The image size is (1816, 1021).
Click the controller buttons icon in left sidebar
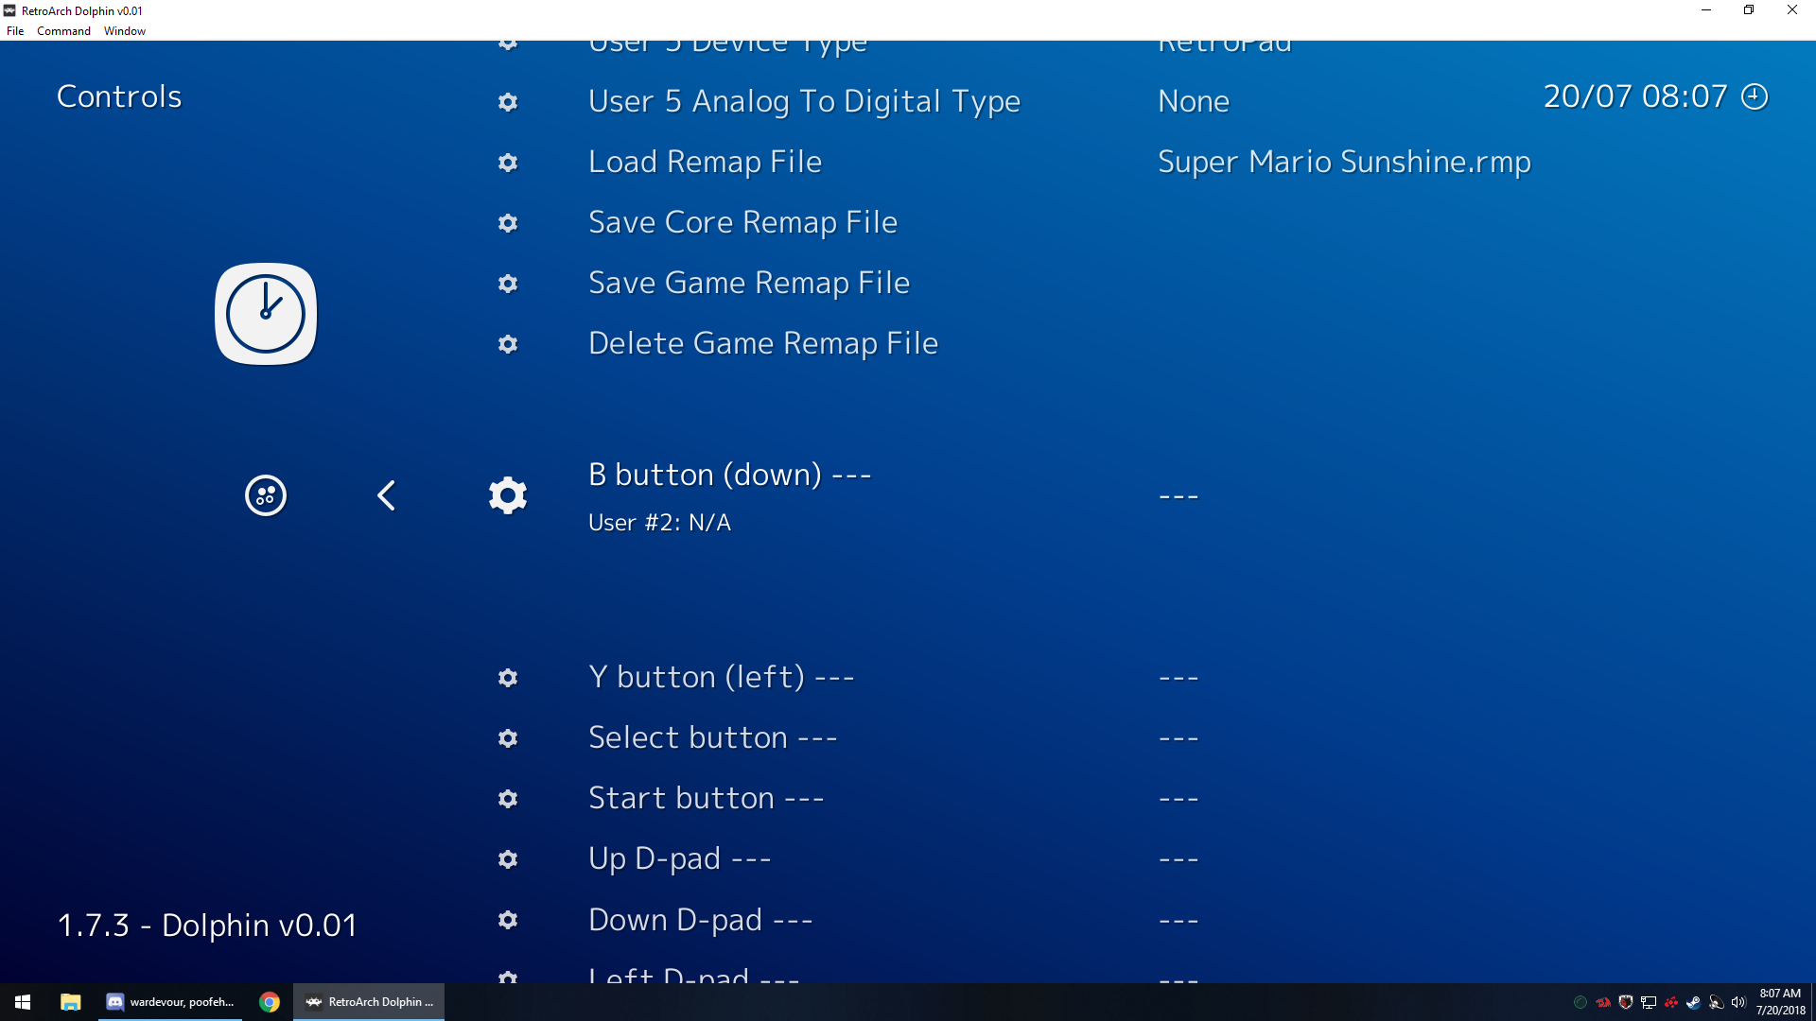pyautogui.click(x=265, y=495)
